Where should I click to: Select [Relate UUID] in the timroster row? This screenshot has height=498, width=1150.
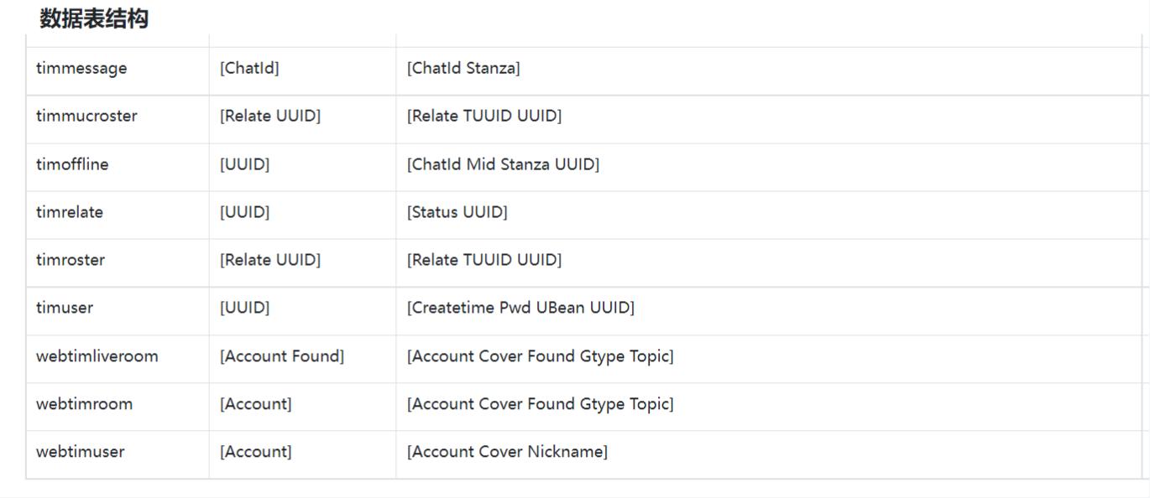[x=270, y=260]
